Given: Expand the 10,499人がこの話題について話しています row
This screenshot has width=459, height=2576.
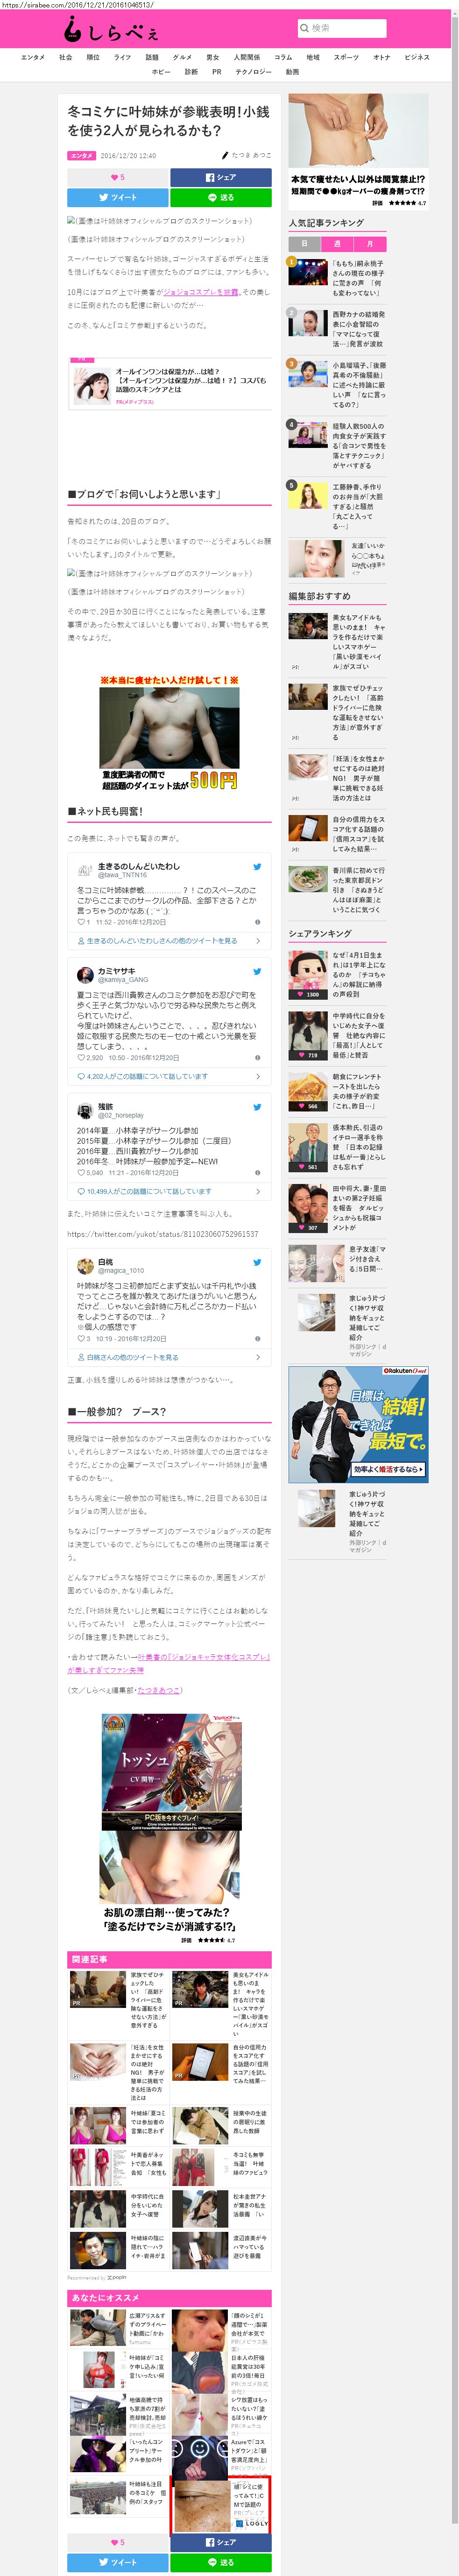Looking at the screenshot, I should (x=169, y=1191).
